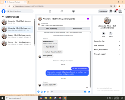The height and width of the screenshot is (100, 125).
Task: Click Mark as pending button
Action: pos(51,28)
